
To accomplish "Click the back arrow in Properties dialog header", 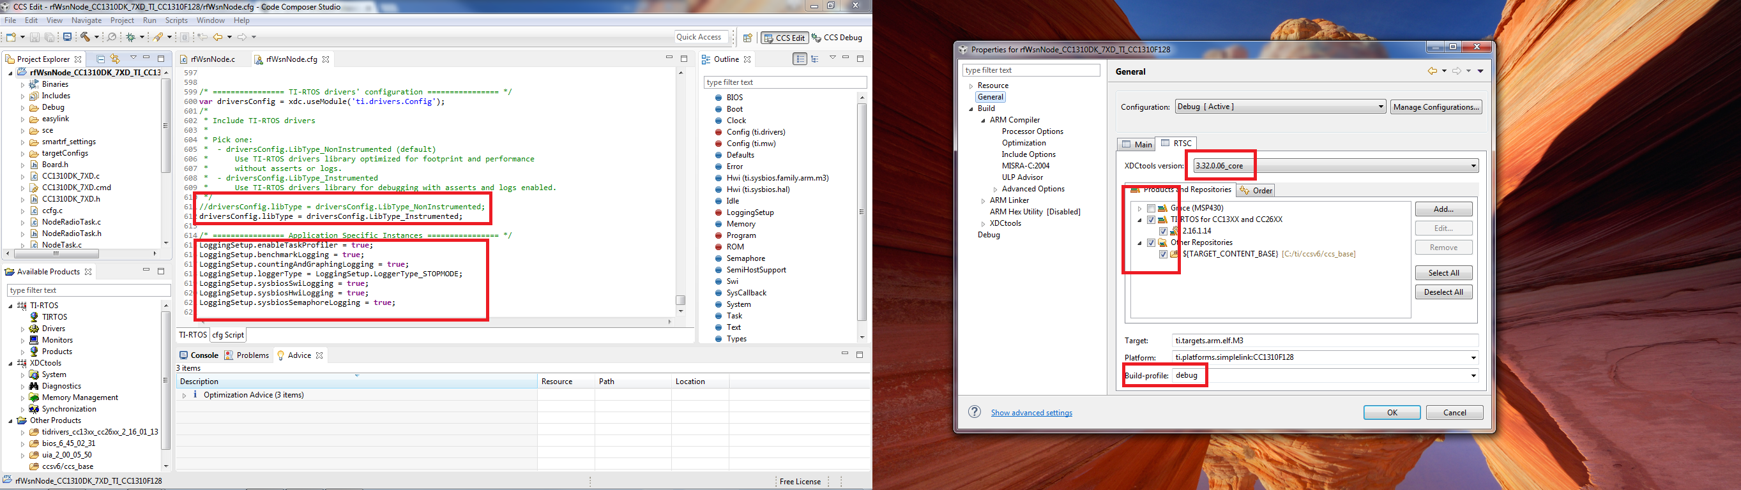I will pos(1432,71).
